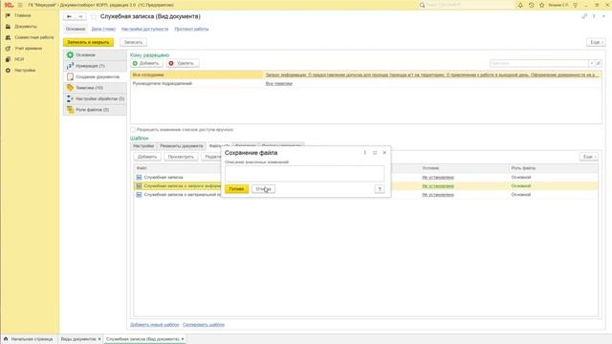
Task: Expand the Еще menu in files toolbar
Action: pos(589,157)
